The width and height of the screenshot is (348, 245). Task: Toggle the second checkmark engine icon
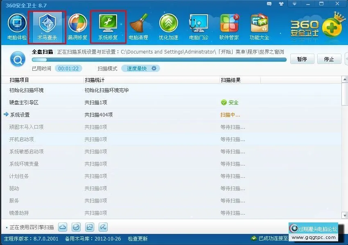(x=76, y=227)
